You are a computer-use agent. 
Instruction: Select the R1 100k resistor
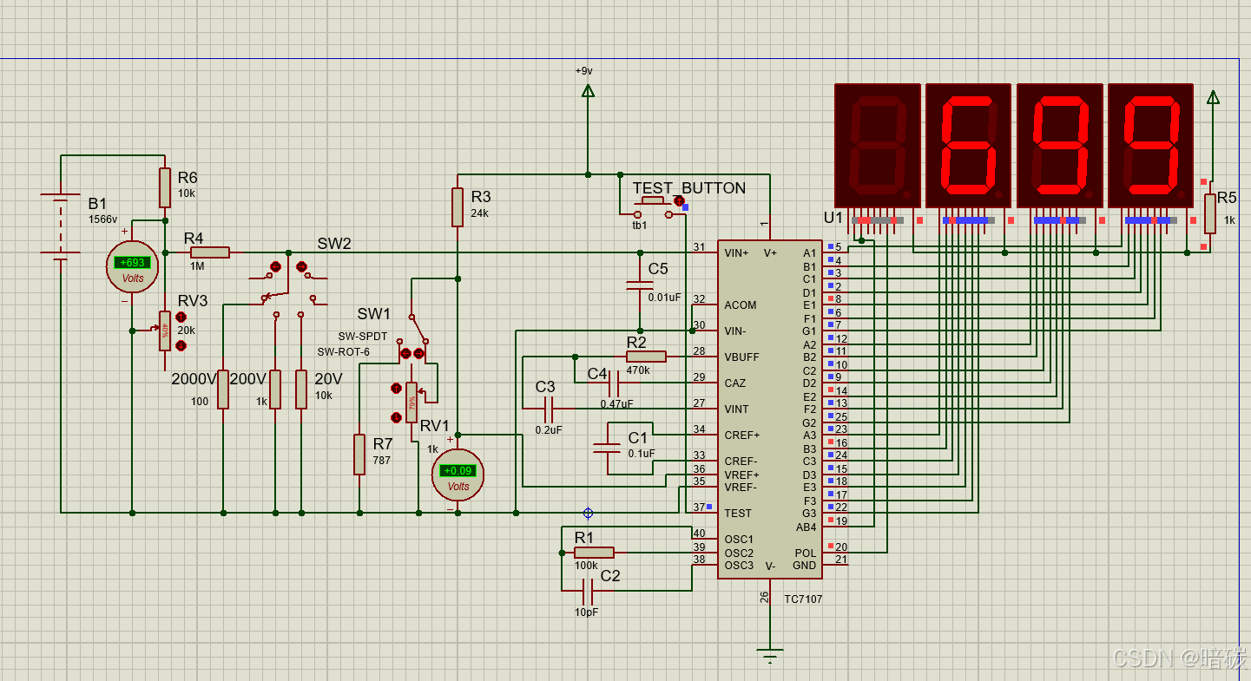[x=594, y=553]
